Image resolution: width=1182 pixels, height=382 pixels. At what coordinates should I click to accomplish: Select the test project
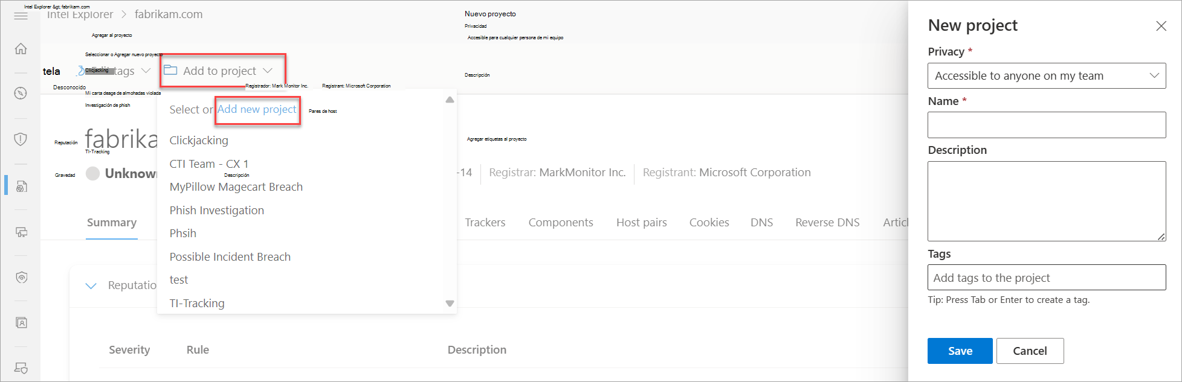pos(178,280)
